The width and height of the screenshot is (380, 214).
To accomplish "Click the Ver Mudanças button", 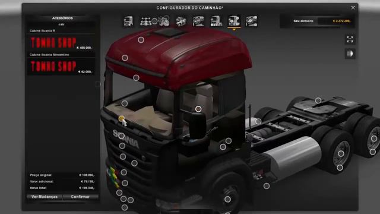I will 45,197.
